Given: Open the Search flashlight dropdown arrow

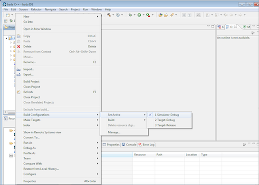Looking at the screenshot, I should (176, 15).
